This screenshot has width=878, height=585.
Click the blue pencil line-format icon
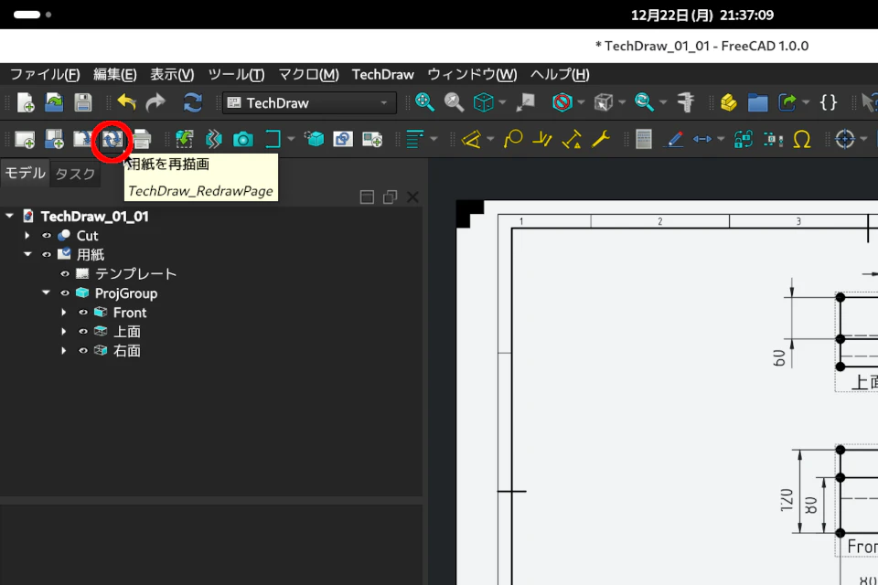672,139
